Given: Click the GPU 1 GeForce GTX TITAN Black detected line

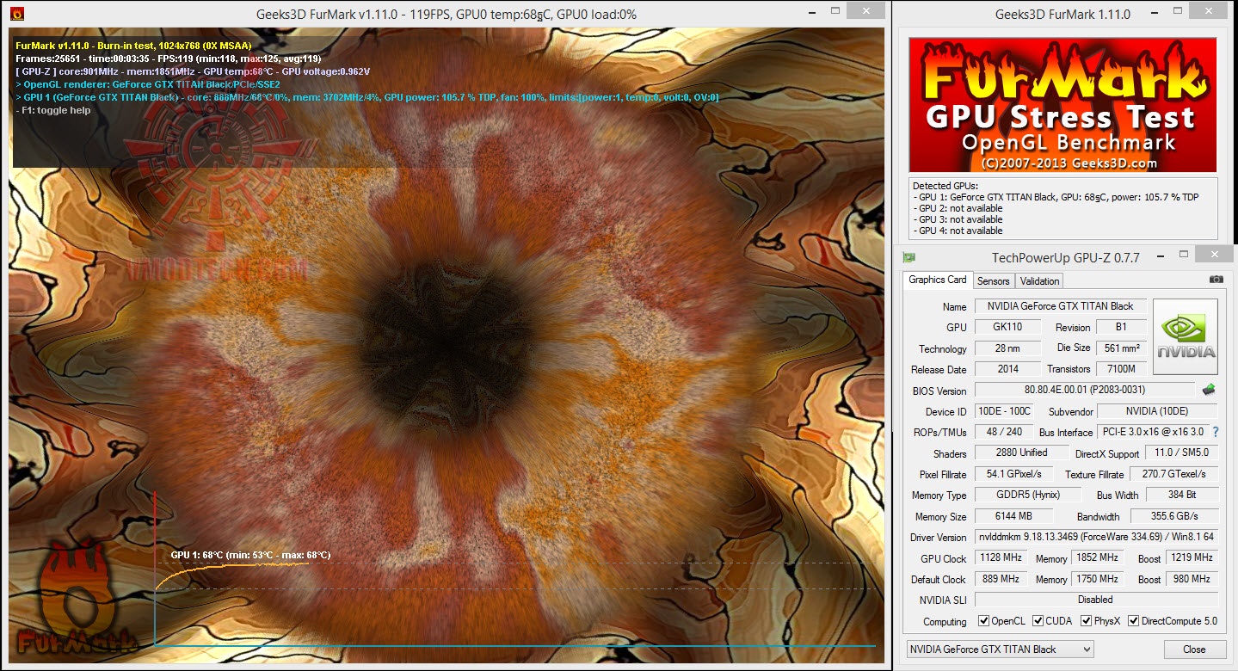Looking at the screenshot, I should coord(1056,197).
